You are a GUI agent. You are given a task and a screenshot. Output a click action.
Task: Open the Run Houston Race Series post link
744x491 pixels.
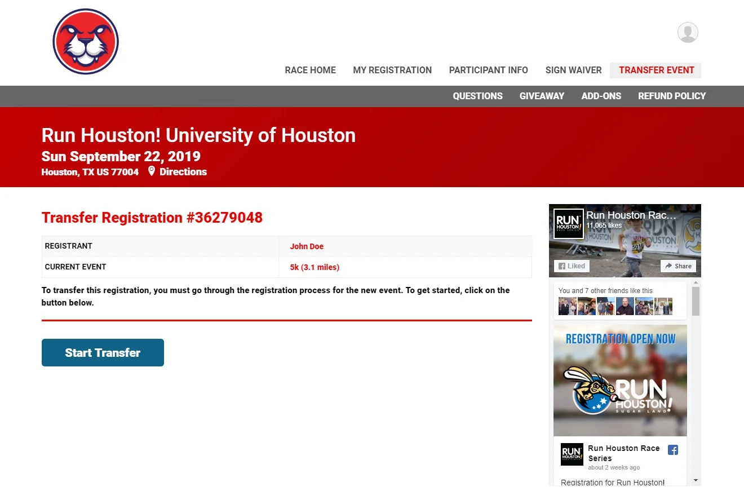pos(623,453)
